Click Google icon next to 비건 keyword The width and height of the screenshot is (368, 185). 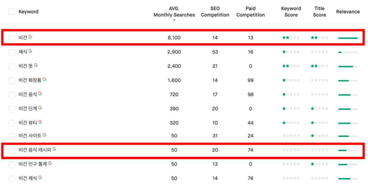(x=30, y=37)
